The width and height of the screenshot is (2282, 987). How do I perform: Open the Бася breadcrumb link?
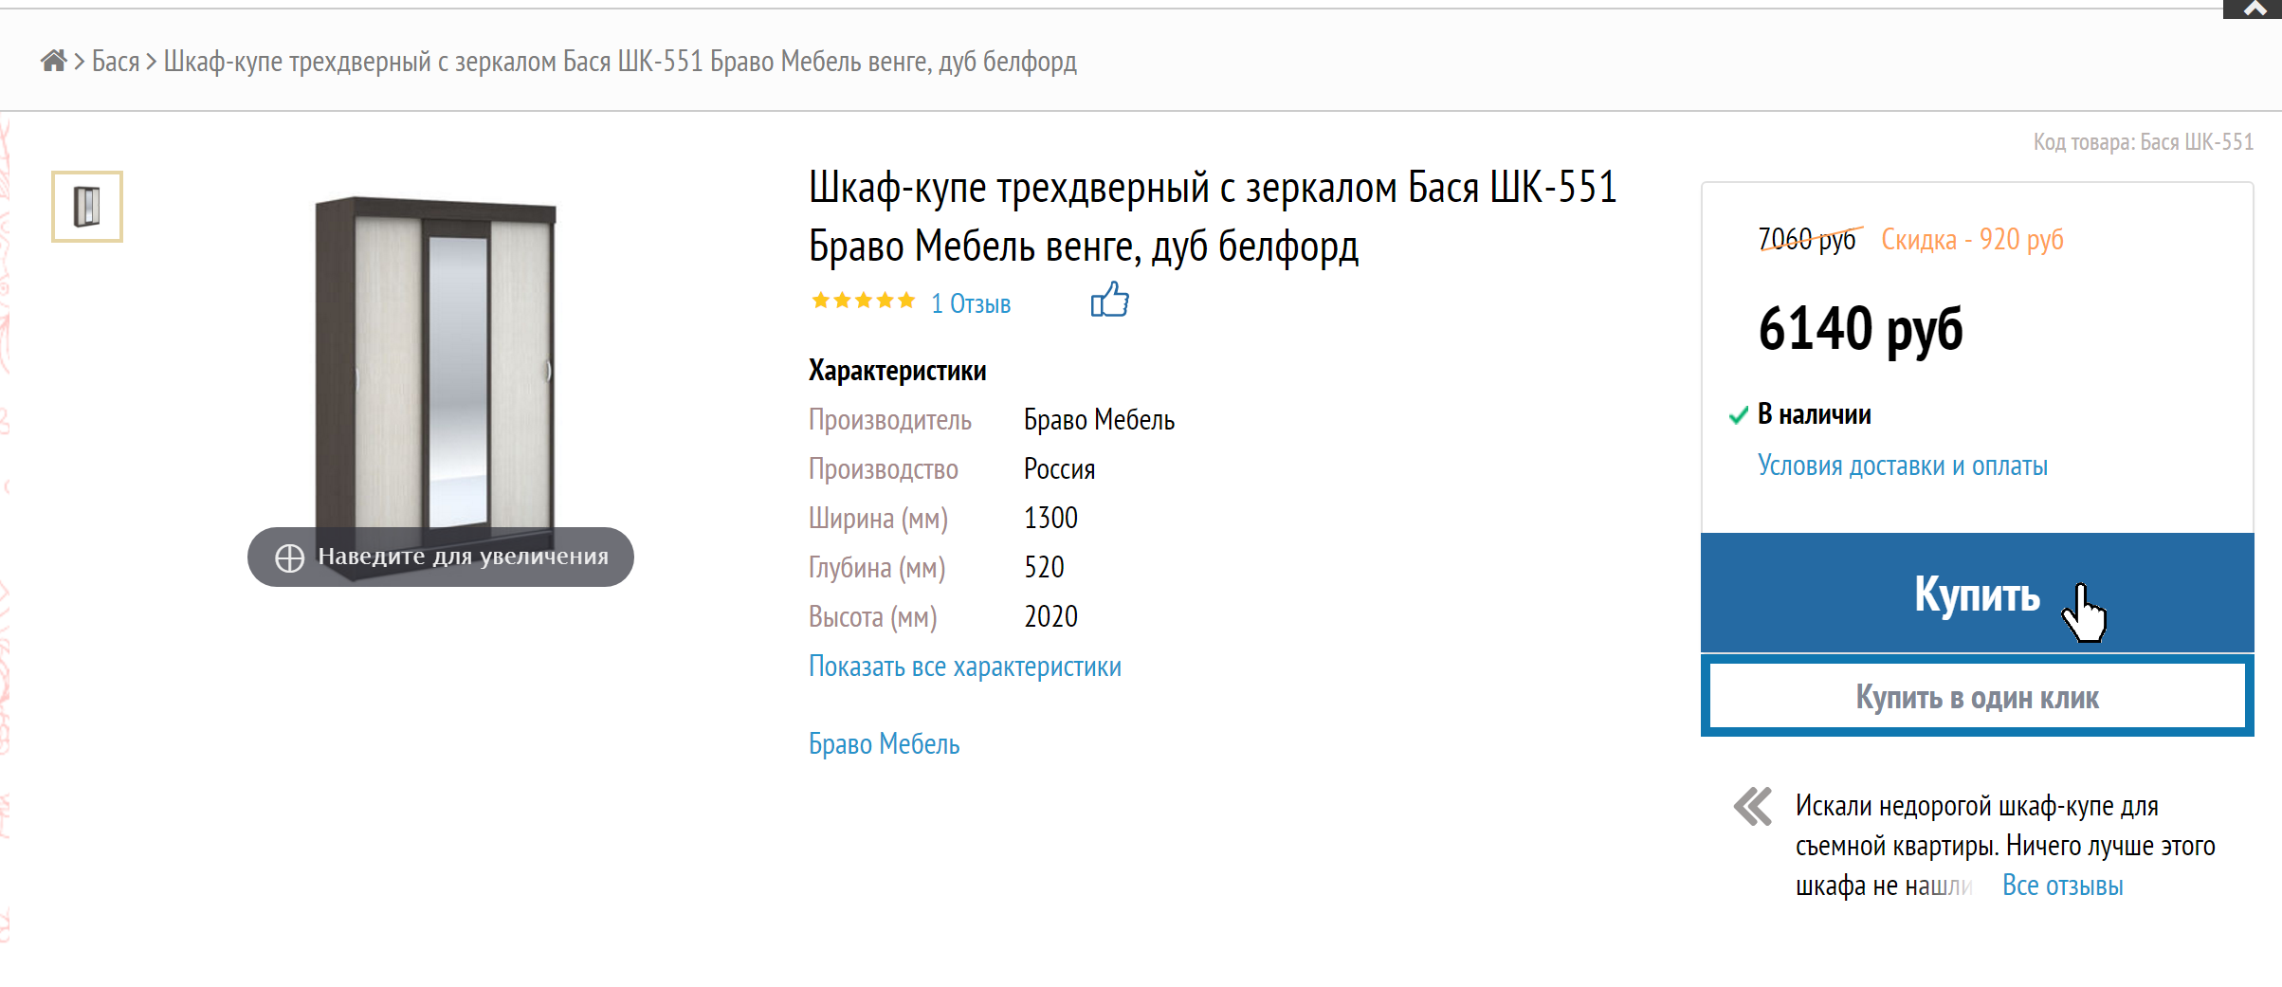coord(116,62)
